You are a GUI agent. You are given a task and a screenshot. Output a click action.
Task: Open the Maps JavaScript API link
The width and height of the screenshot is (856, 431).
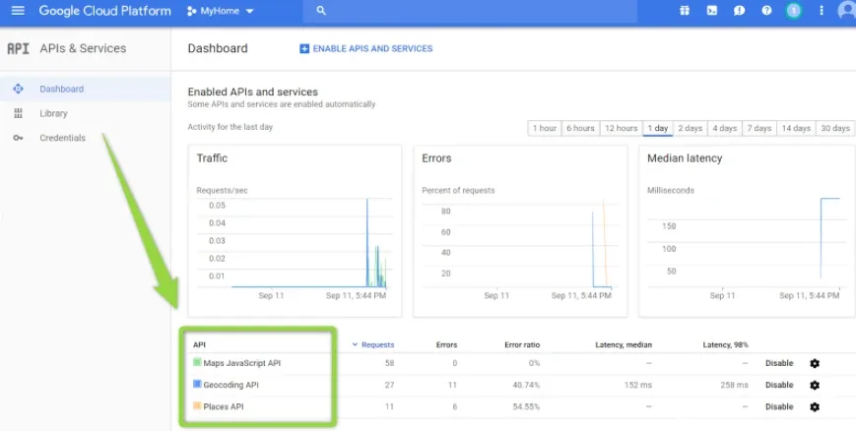pos(242,363)
